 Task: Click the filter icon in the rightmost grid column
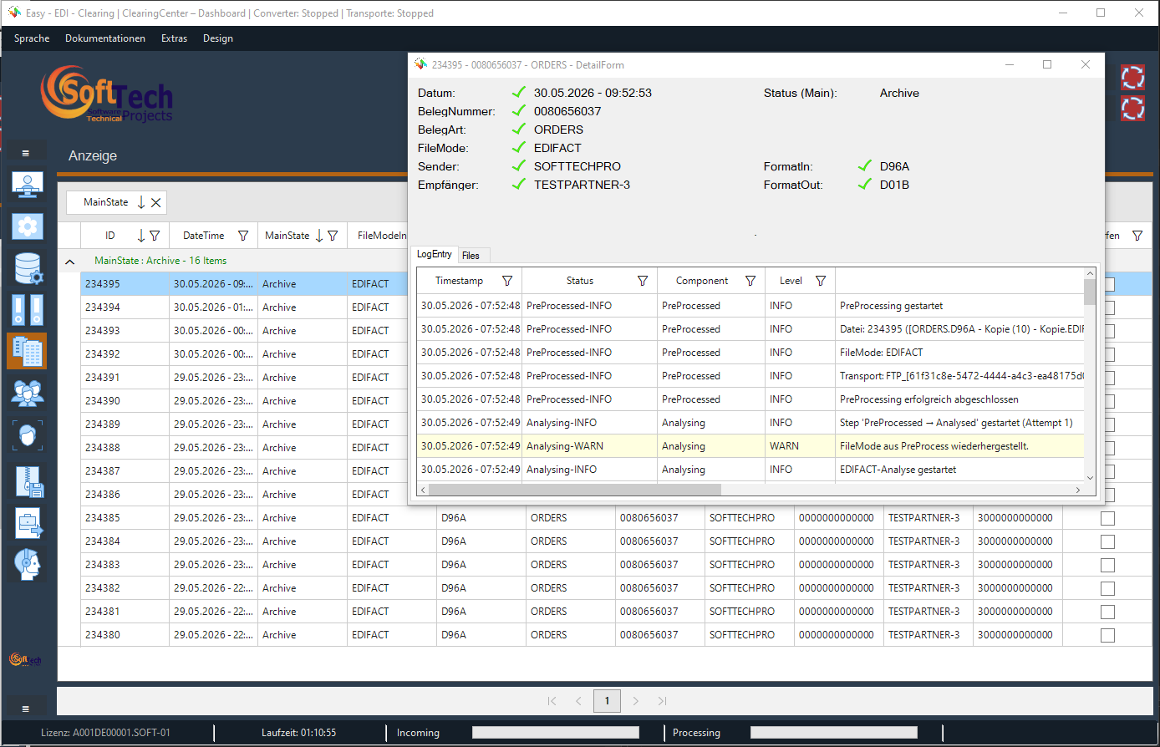(1137, 236)
